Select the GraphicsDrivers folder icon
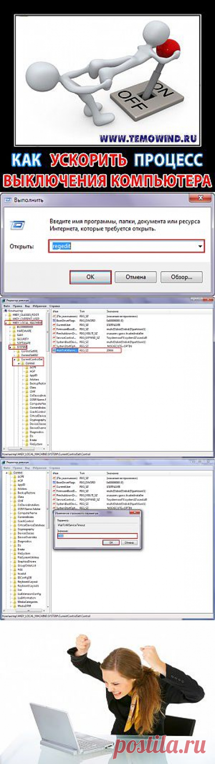215x764 pixels. coord(15,561)
